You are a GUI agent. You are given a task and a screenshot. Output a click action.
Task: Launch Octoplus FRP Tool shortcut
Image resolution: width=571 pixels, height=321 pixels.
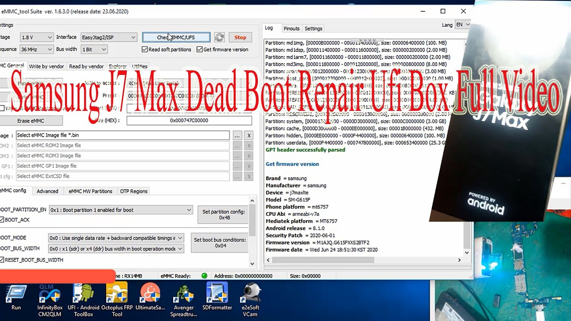pos(117,300)
